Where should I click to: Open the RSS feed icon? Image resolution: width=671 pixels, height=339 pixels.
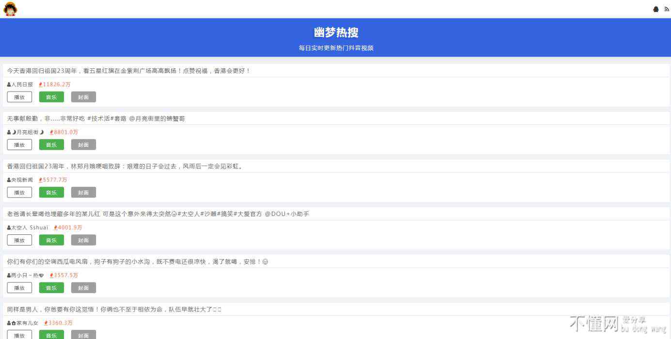point(667,9)
